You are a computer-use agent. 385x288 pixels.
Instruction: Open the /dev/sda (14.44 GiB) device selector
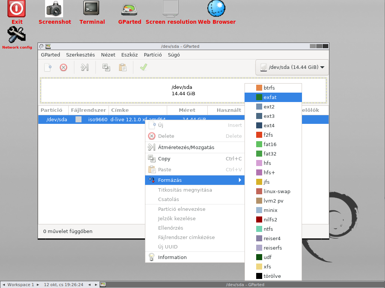click(x=292, y=67)
